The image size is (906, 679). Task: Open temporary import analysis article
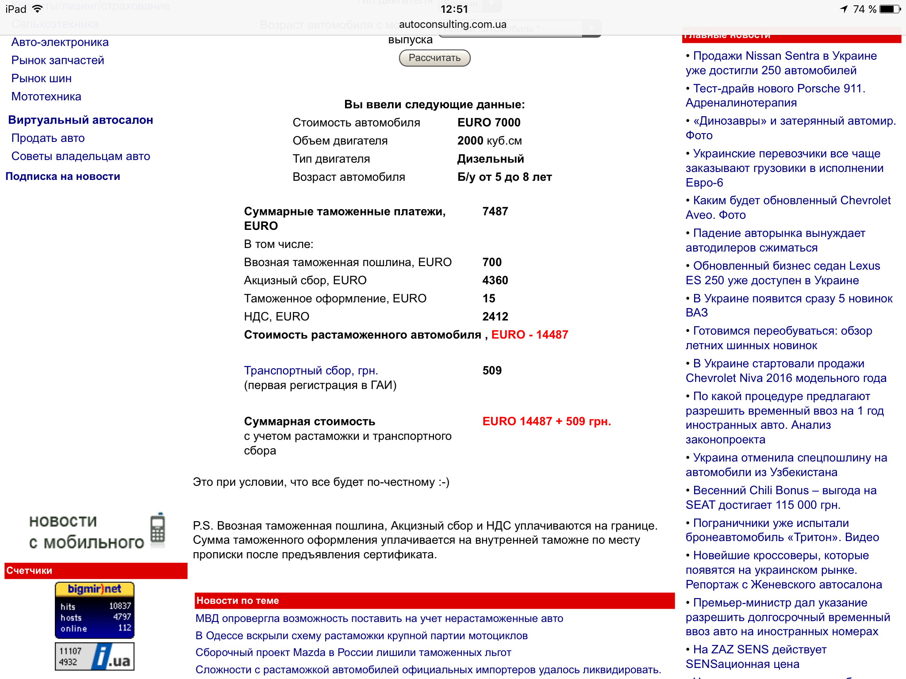(785, 418)
